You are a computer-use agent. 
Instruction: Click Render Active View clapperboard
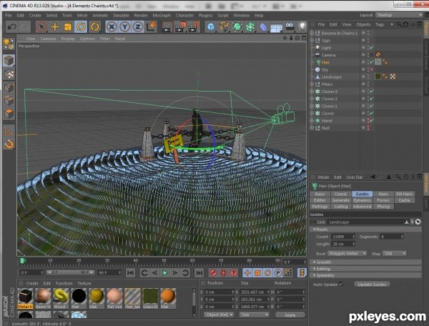(167, 26)
